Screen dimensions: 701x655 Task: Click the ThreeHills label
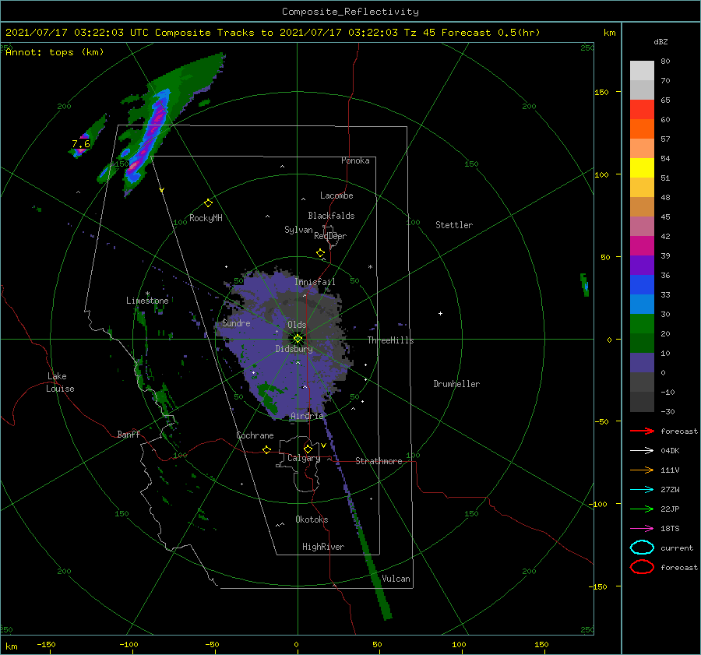(x=391, y=340)
